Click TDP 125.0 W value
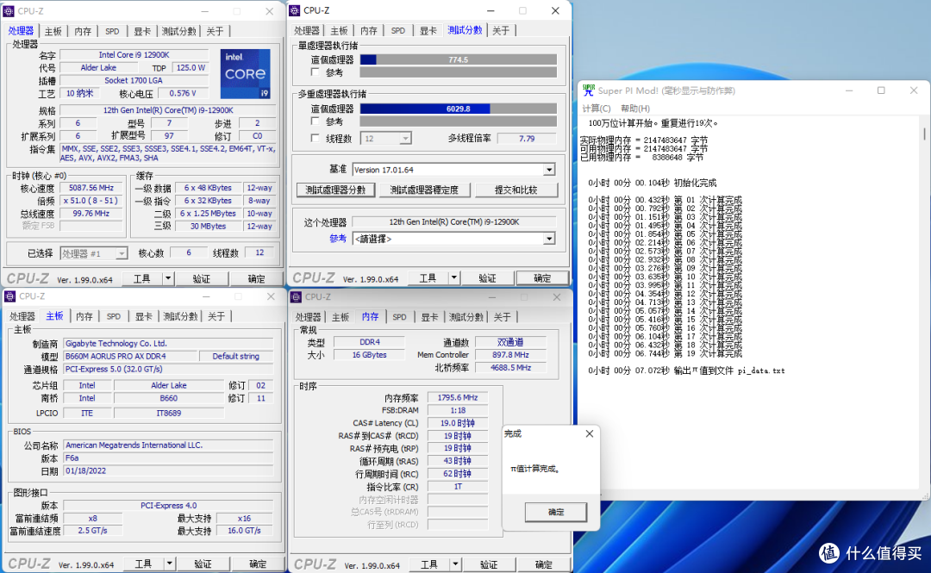Image resolution: width=931 pixels, height=573 pixels. click(x=191, y=68)
